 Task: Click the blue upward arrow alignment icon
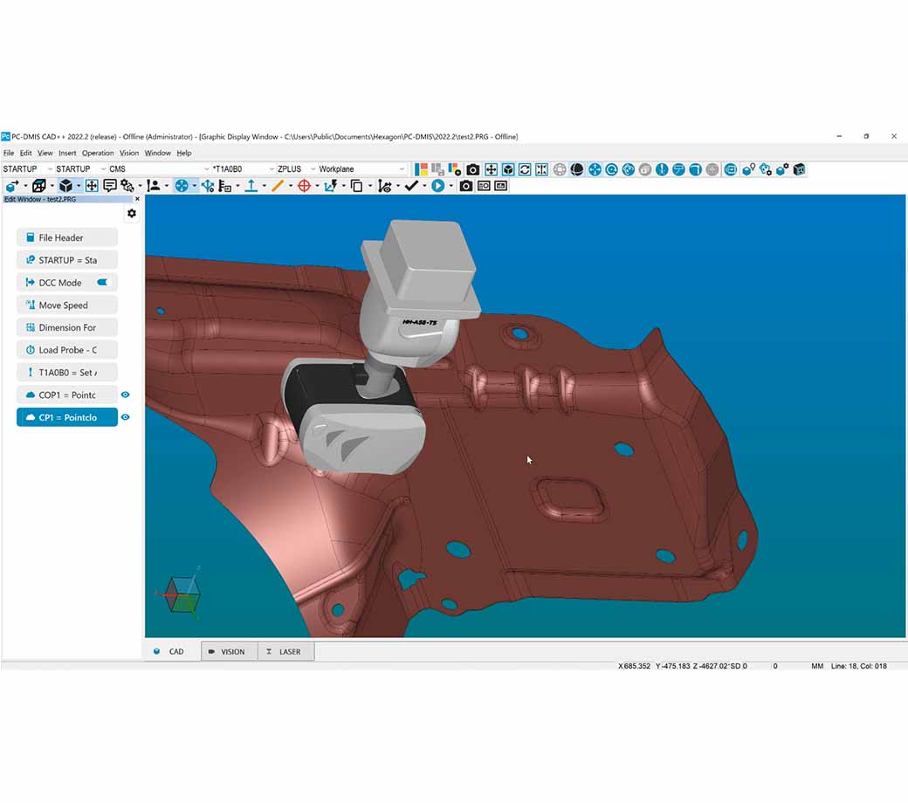click(x=251, y=186)
